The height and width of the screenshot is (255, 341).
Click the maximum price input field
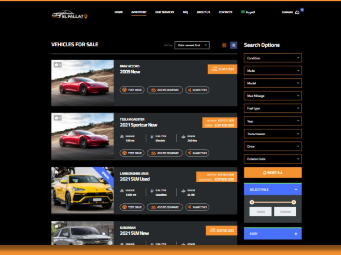click(x=285, y=211)
